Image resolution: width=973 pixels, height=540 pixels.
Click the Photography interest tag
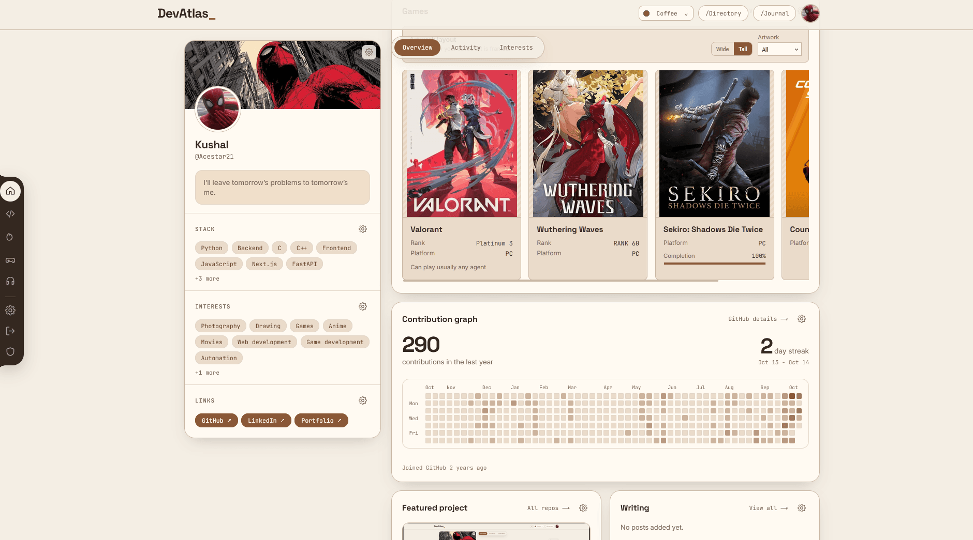[220, 326]
